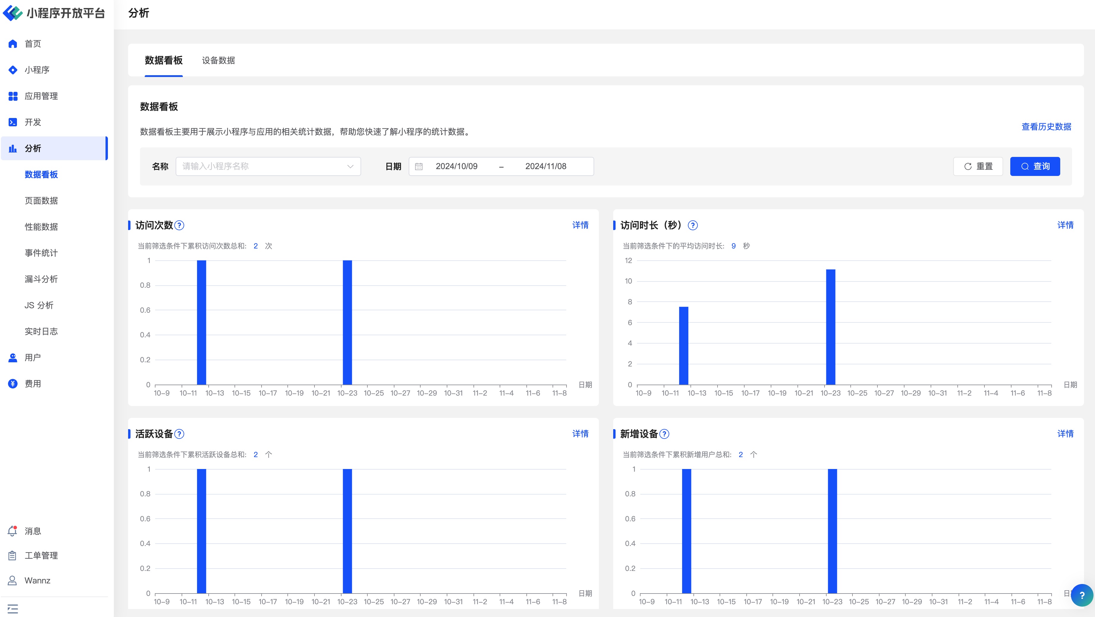This screenshot has width=1095, height=617.
Task: Open the 开发 terminal icon section
Action: point(13,122)
